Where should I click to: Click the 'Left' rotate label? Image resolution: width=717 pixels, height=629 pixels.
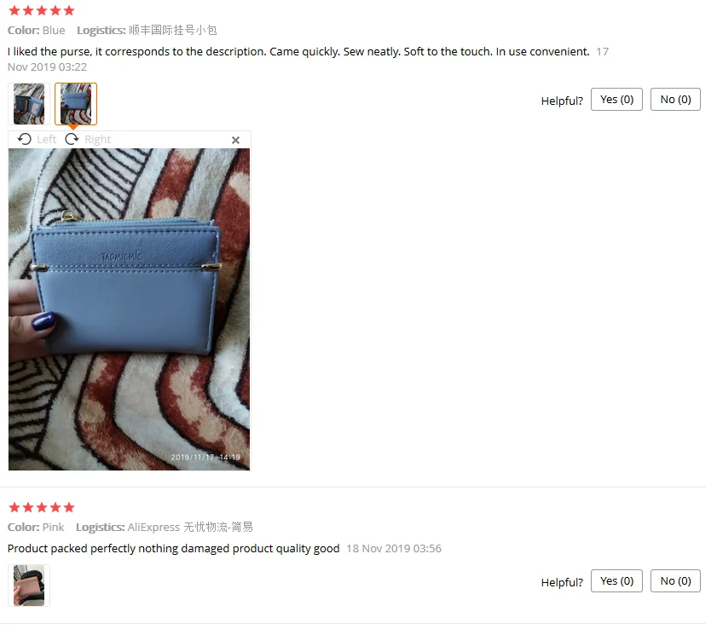47,141
